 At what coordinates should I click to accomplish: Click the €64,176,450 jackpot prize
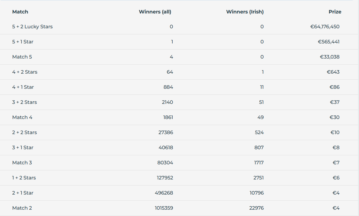coord(325,27)
